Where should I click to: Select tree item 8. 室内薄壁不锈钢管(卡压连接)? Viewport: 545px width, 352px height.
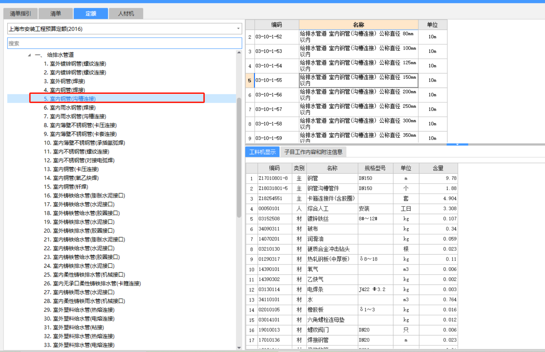(80, 125)
